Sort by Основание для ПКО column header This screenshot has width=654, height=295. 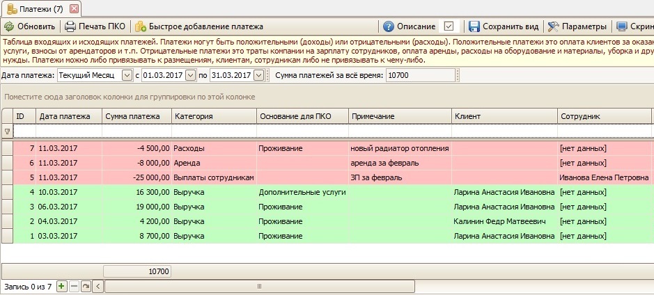pyautogui.click(x=302, y=116)
